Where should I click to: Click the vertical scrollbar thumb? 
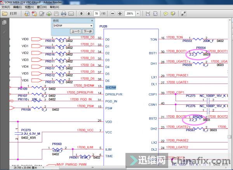point(230,137)
